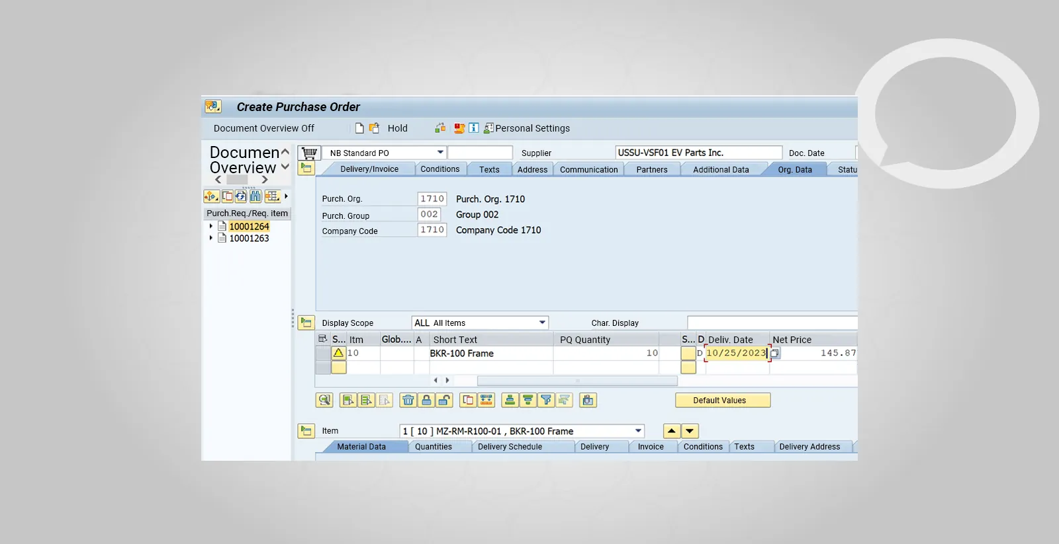Expand purchase requisition 10001264 tree node
The height and width of the screenshot is (544, 1059).
coord(211,226)
